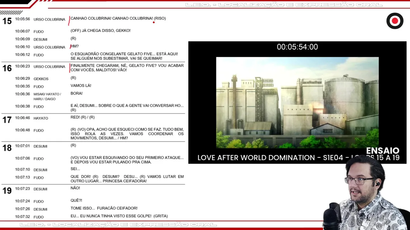Click the line "CANHAO COLUBRINA! CANHAO COLUBRINA! (RISO)"
The height and width of the screenshot is (230, 410).
[x=118, y=19]
